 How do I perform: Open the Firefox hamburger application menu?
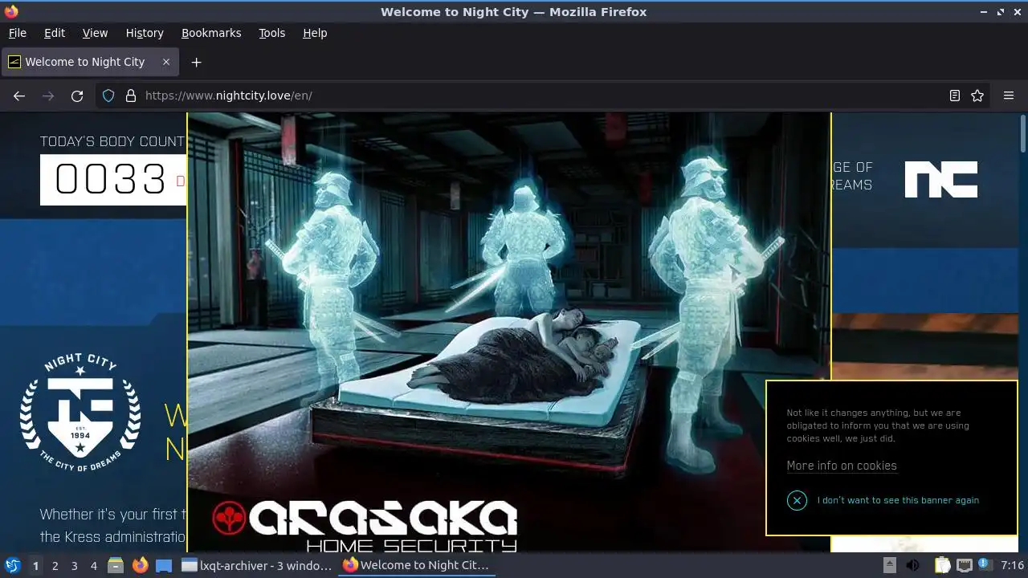(x=1009, y=96)
